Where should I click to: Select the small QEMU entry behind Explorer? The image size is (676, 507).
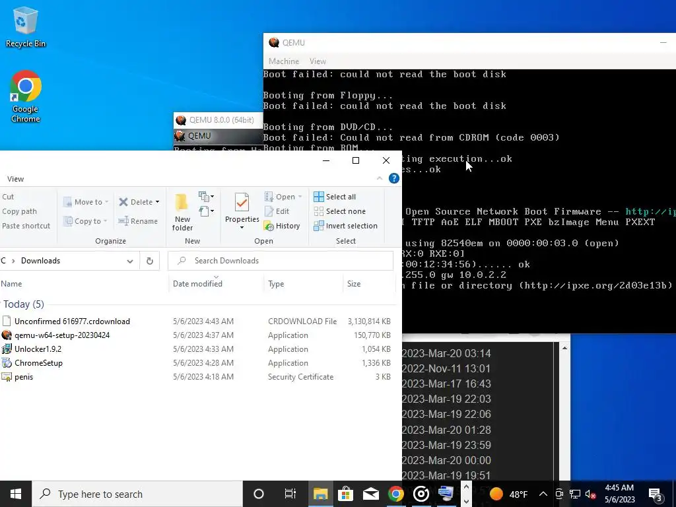(199, 136)
